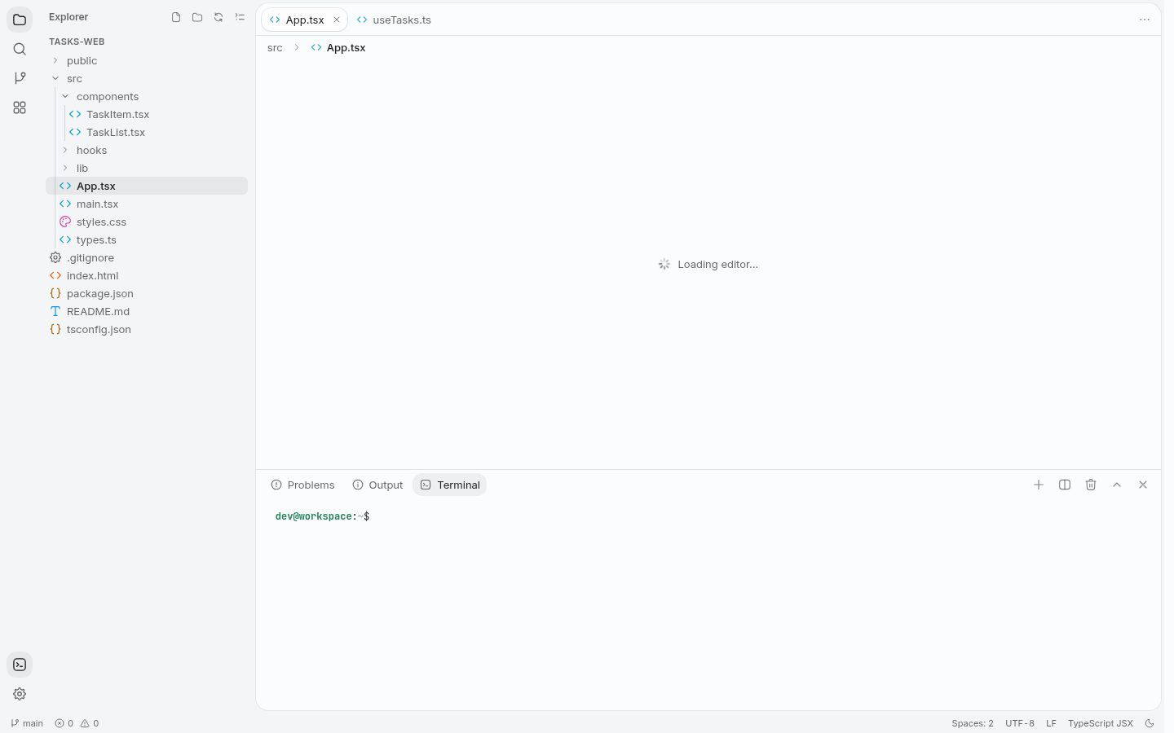Collapse the src folder

[147, 78]
